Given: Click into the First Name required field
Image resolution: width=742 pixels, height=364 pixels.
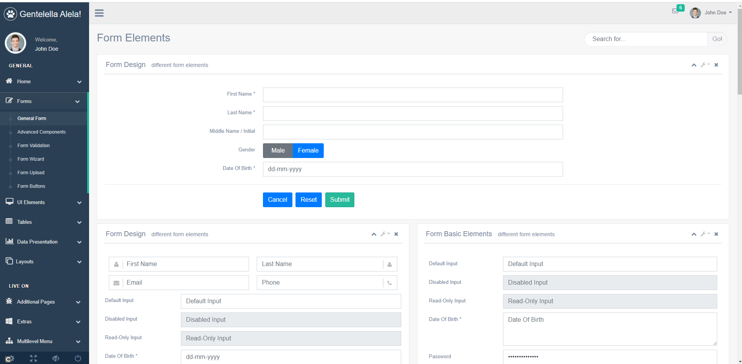Looking at the screenshot, I should pyautogui.click(x=412, y=95).
